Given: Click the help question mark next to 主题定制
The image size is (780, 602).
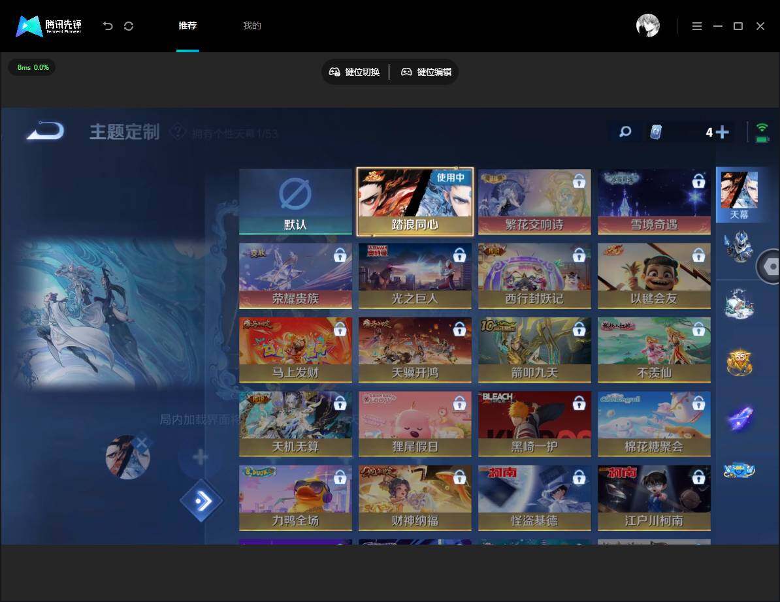Looking at the screenshot, I should point(178,132).
